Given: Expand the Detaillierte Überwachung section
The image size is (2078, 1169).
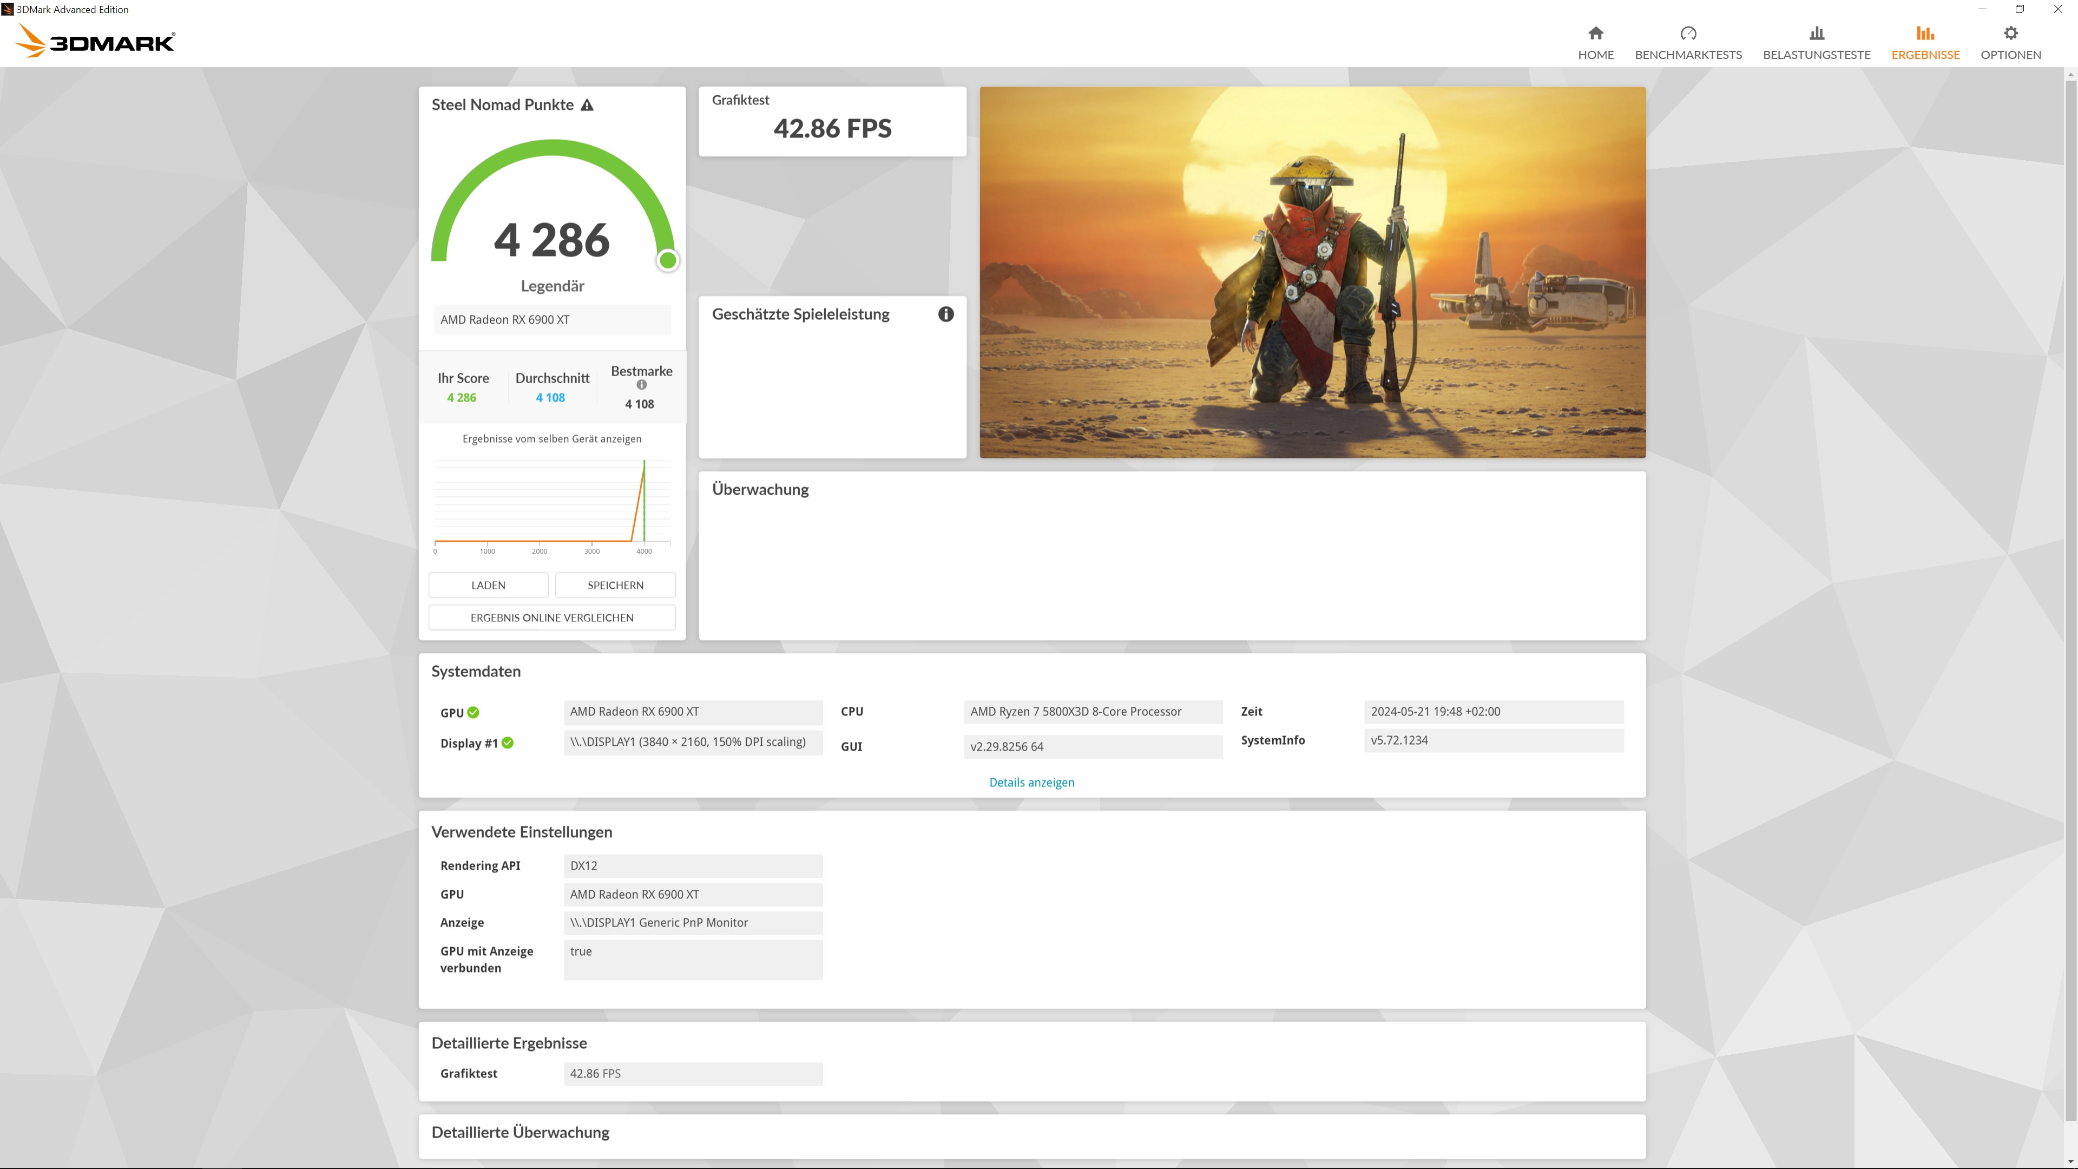Looking at the screenshot, I should tap(520, 1132).
